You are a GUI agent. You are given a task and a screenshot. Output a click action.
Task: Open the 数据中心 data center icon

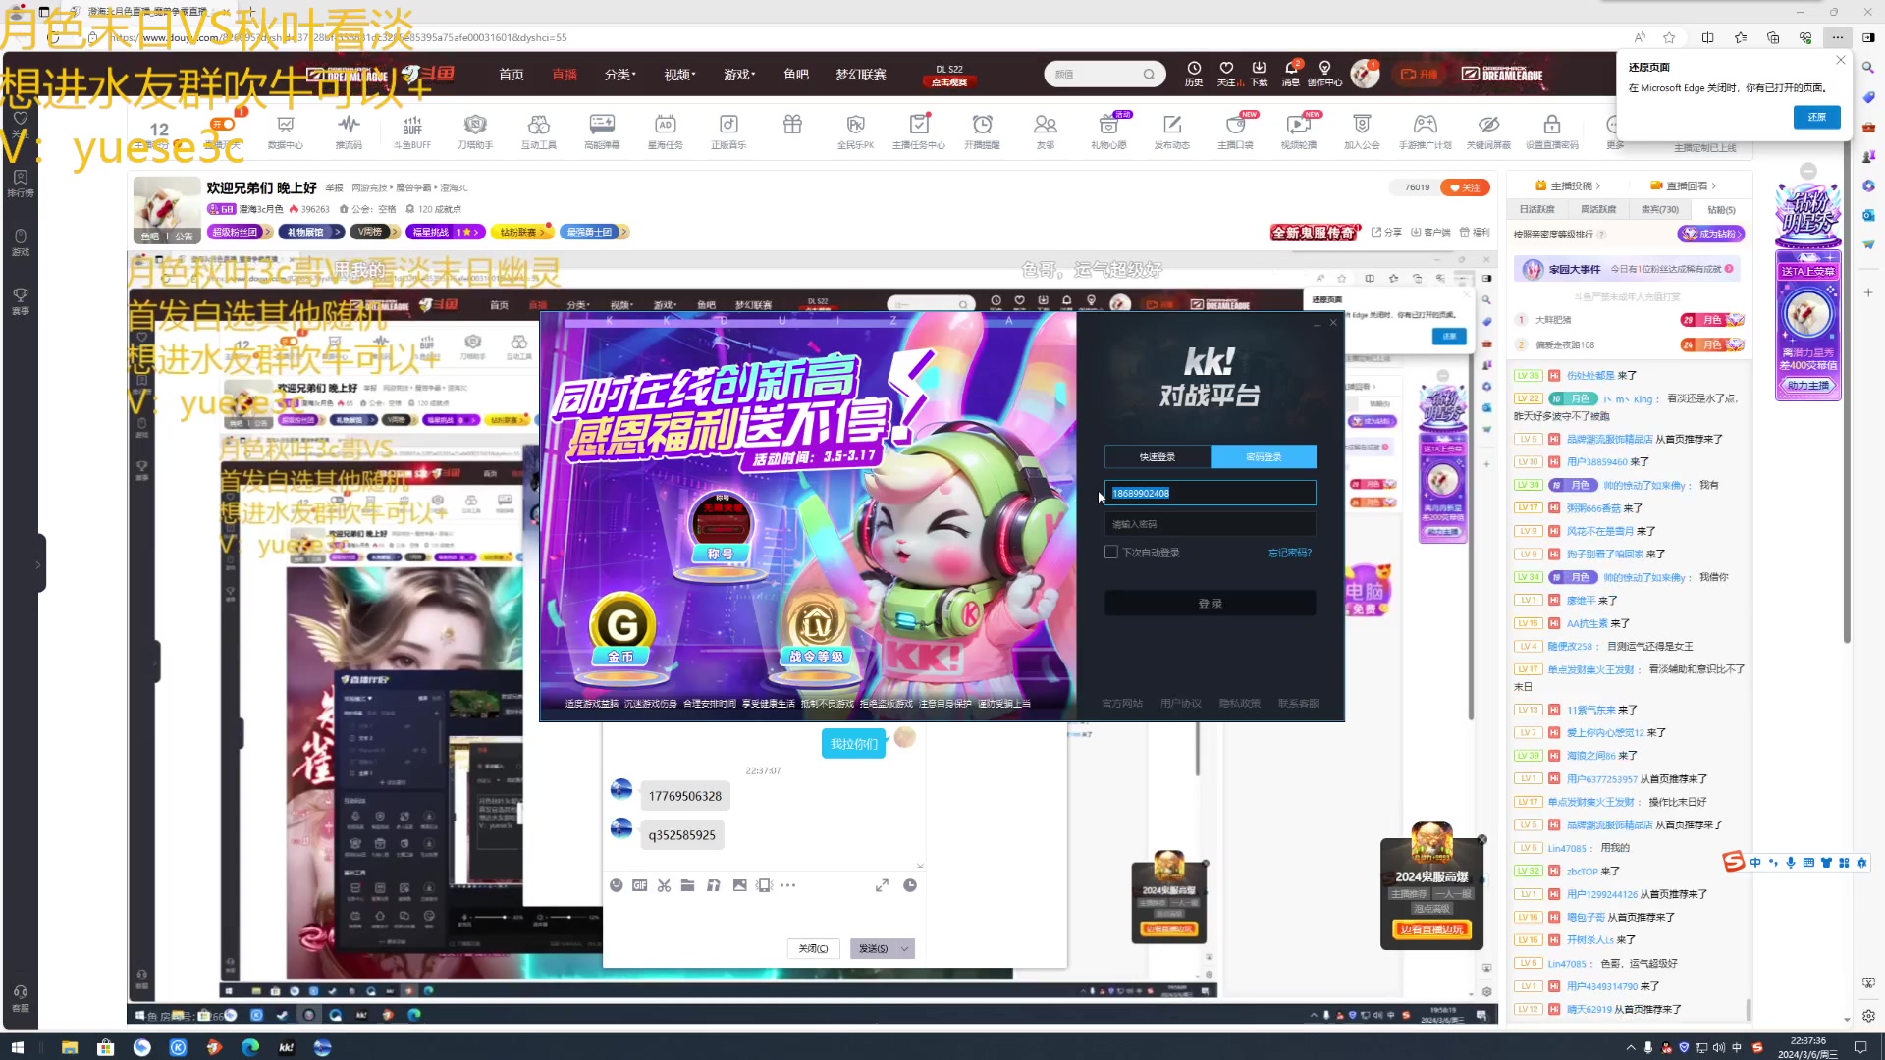tap(285, 132)
